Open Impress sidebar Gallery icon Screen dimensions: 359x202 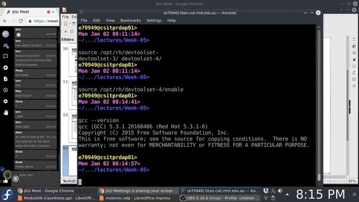pyautogui.click(x=354, y=79)
